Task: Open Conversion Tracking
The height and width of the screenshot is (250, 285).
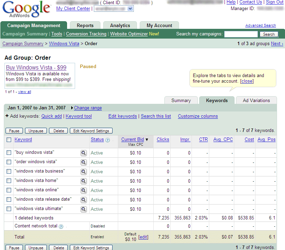Action: [x=86, y=34]
